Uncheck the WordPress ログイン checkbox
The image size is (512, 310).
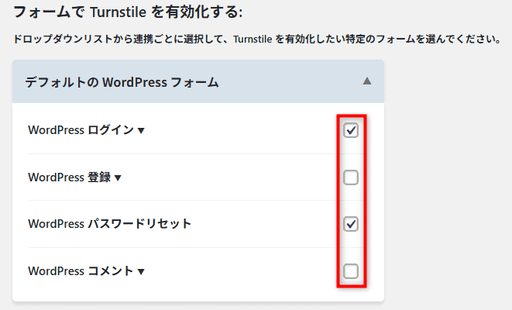click(x=351, y=130)
